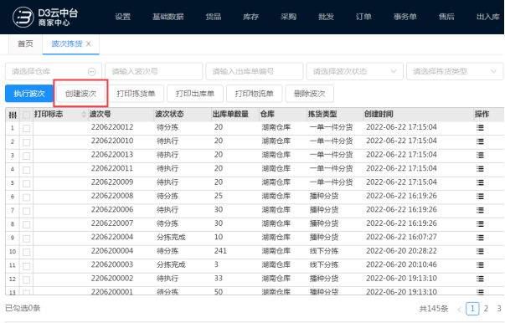The height and width of the screenshot is (323, 505).
Task: Open the 货品 menu
Action: (214, 17)
